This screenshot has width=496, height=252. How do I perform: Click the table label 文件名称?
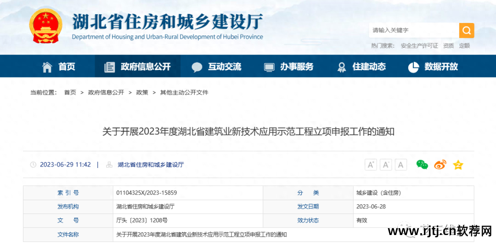(68, 235)
